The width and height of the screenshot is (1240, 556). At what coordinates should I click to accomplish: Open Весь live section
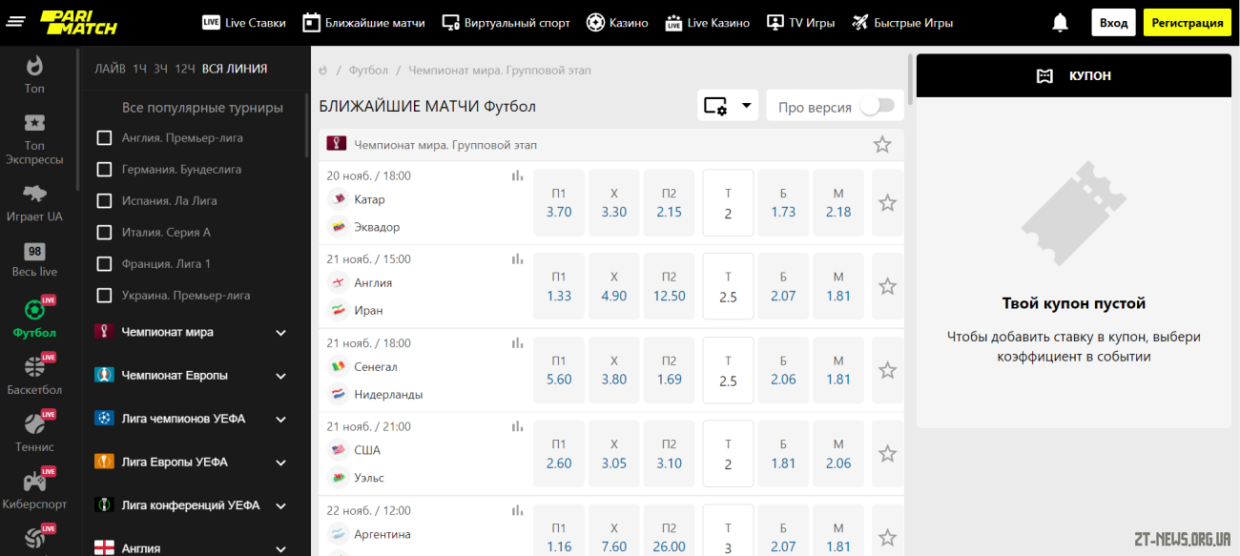[x=34, y=259]
